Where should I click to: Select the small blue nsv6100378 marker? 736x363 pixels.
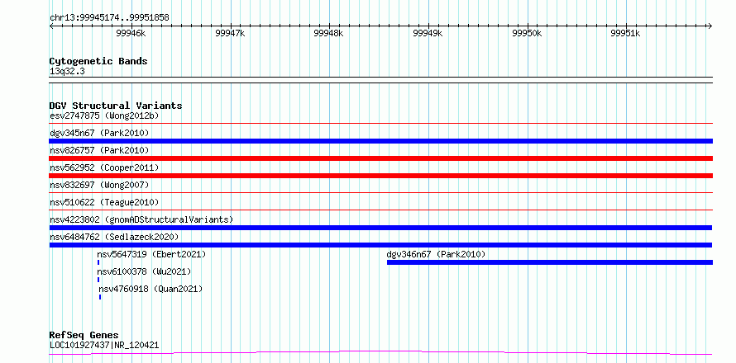pyautogui.click(x=98, y=280)
